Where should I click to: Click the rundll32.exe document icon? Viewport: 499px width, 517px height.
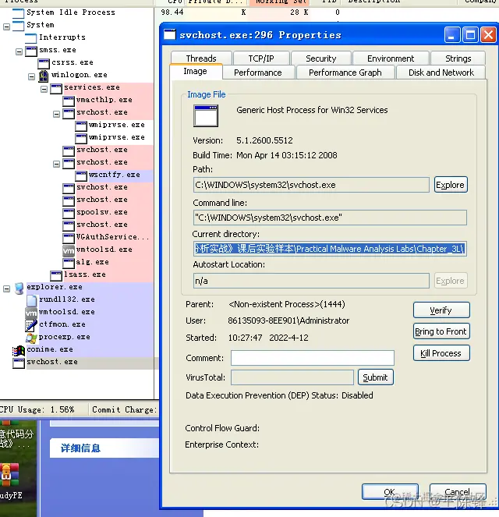(32, 300)
